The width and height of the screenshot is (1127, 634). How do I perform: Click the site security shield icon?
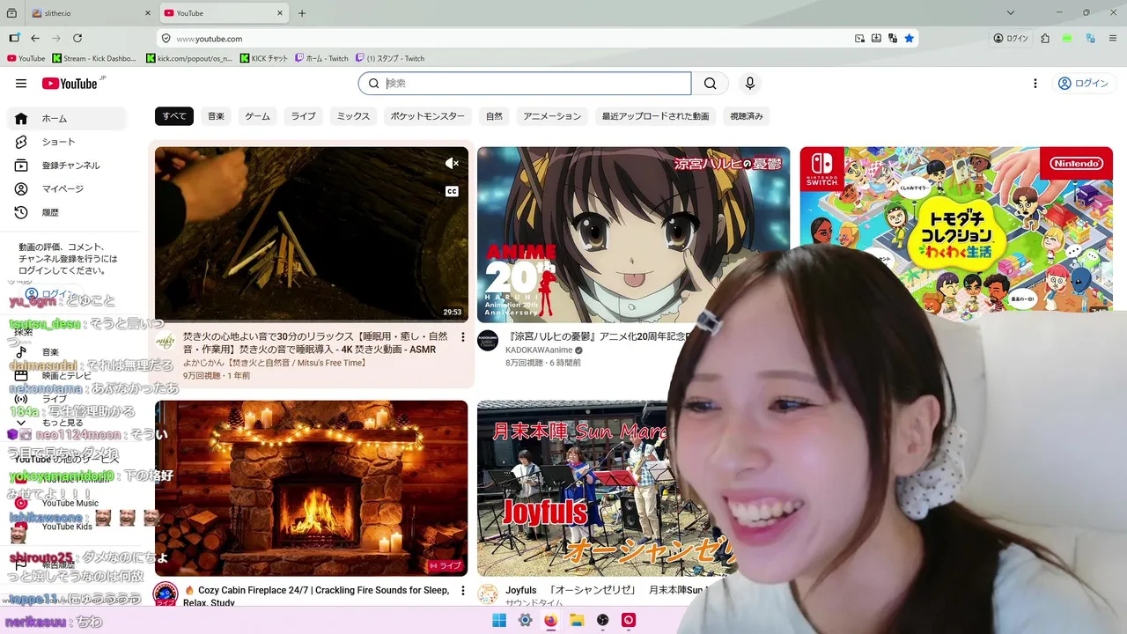pos(166,39)
